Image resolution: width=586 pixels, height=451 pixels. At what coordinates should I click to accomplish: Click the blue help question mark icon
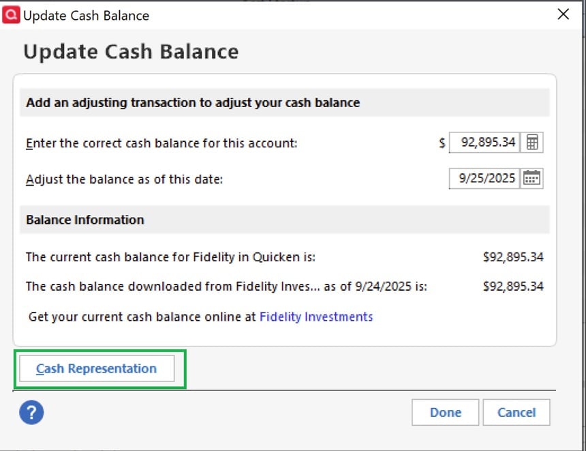31,412
